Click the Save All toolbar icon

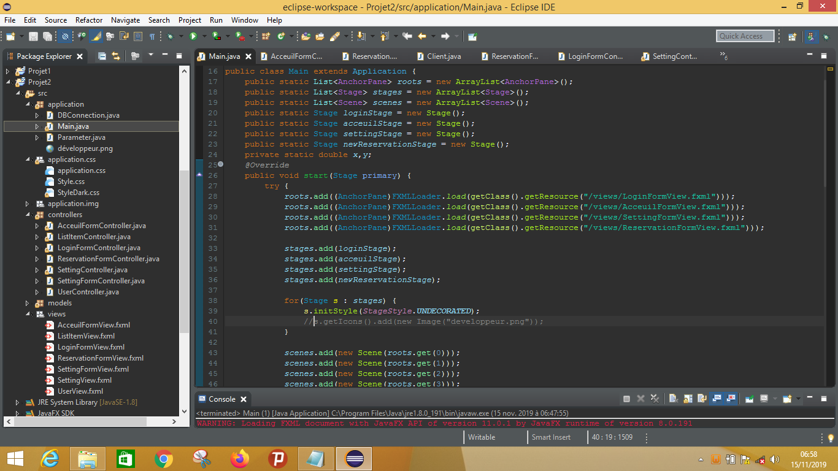[47, 36]
